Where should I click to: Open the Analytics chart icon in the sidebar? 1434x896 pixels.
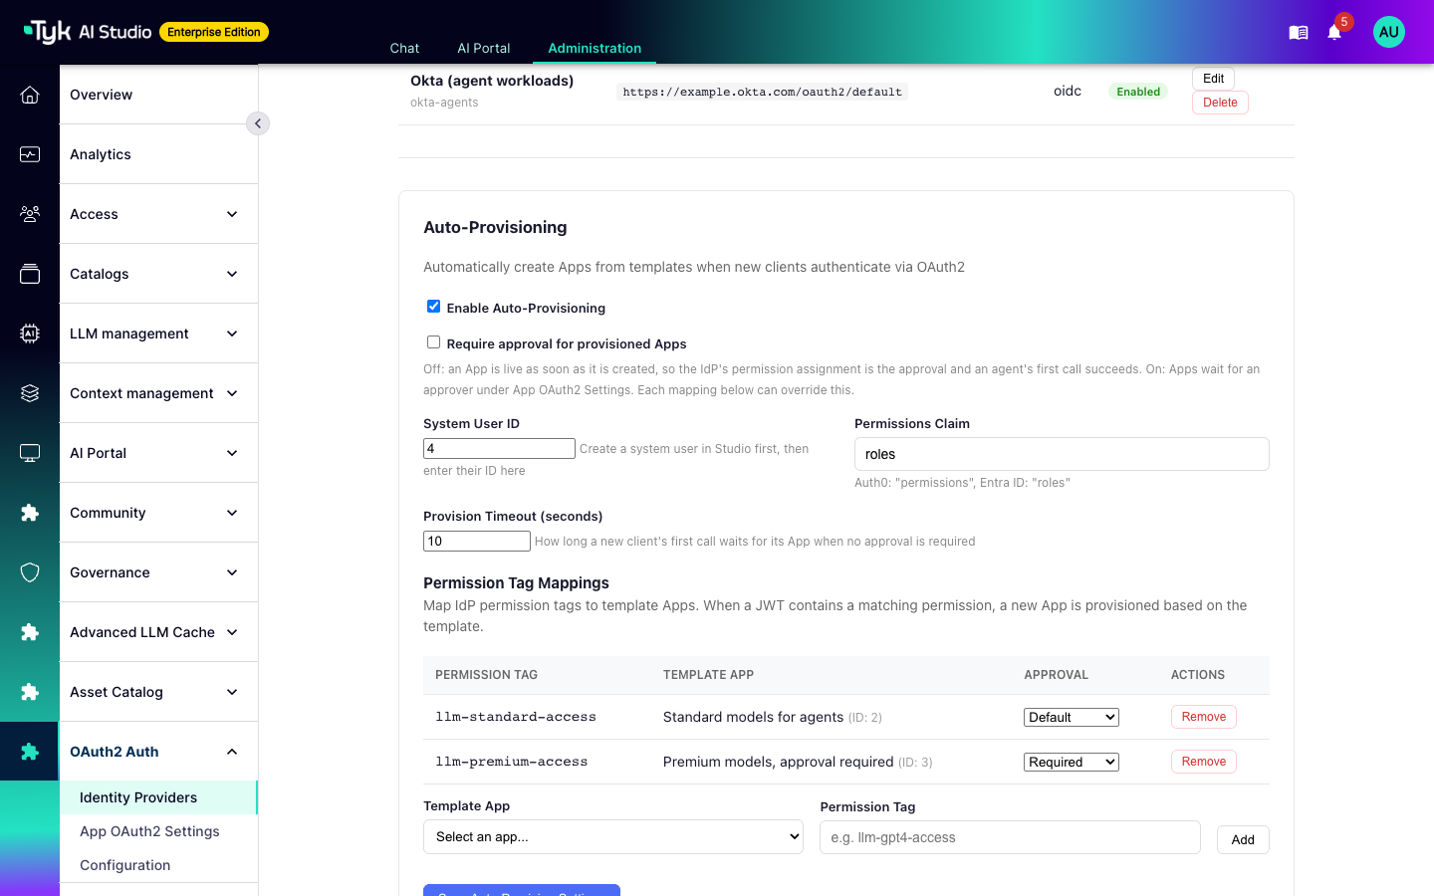tap(30, 154)
